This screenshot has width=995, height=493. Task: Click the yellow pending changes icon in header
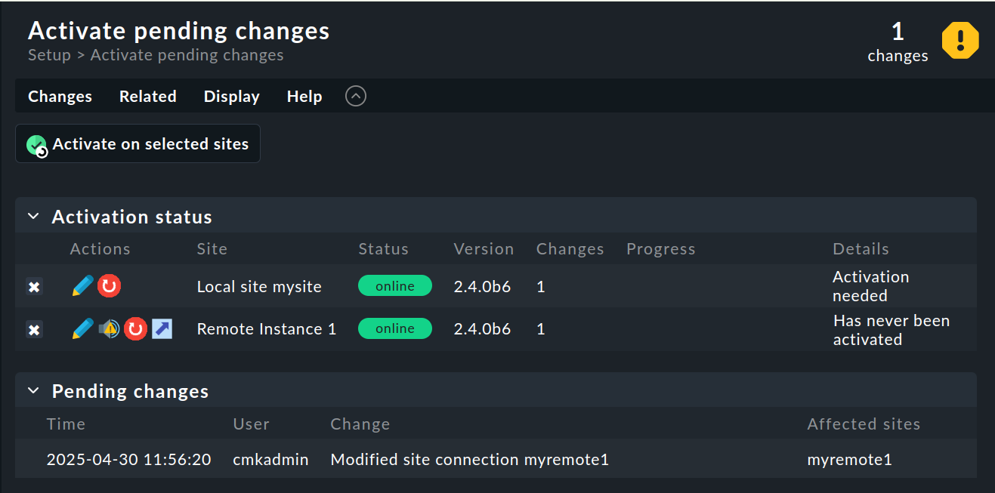click(x=959, y=41)
